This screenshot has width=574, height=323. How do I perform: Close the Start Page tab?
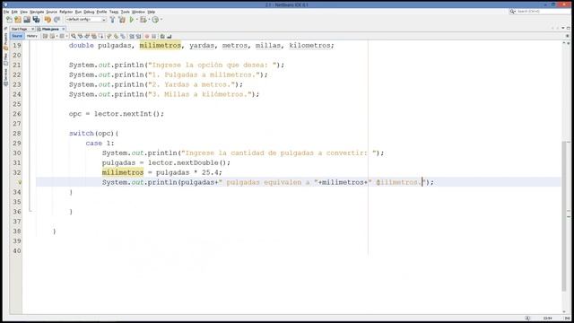pos(32,29)
